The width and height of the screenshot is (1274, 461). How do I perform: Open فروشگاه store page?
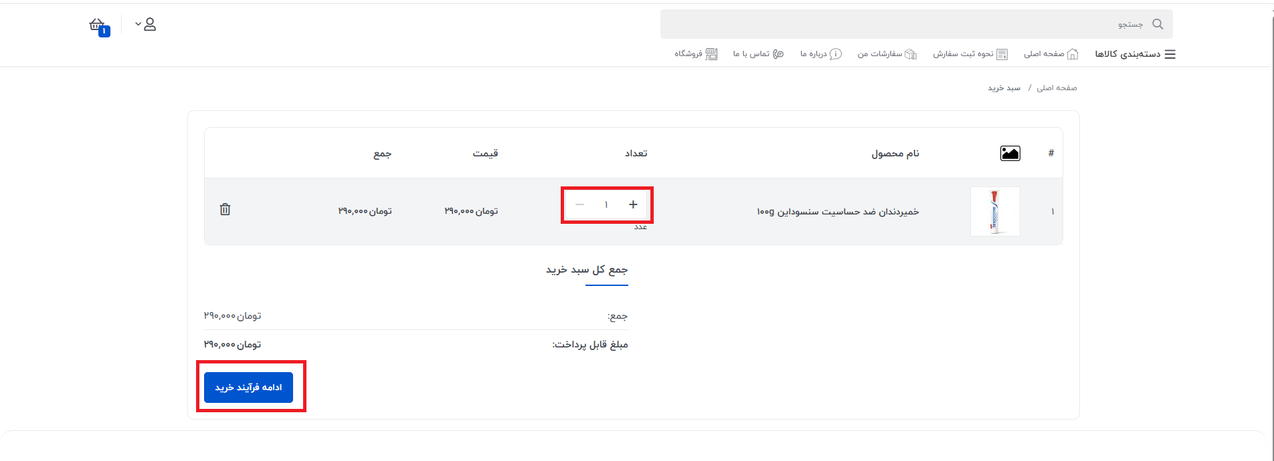click(x=695, y=54)
